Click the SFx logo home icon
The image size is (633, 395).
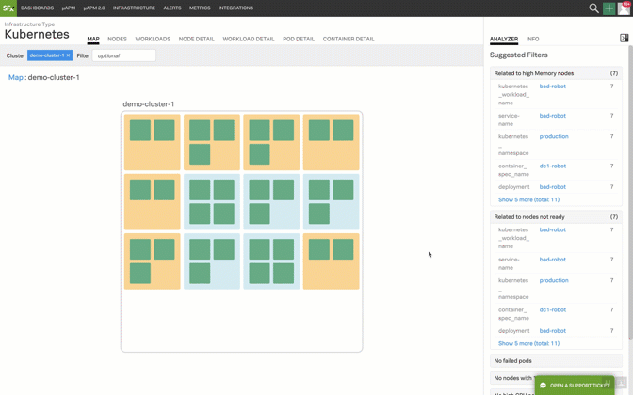pyautogui.click(x=8, y=8)
